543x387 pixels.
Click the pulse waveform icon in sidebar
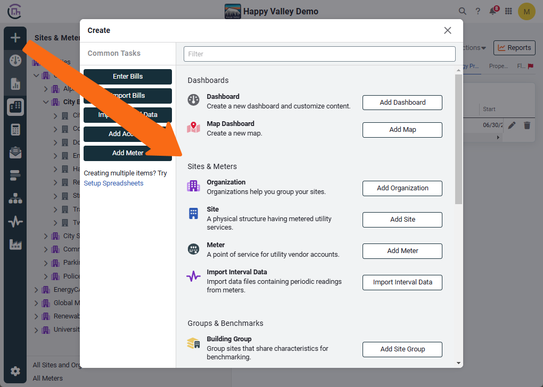15,222
